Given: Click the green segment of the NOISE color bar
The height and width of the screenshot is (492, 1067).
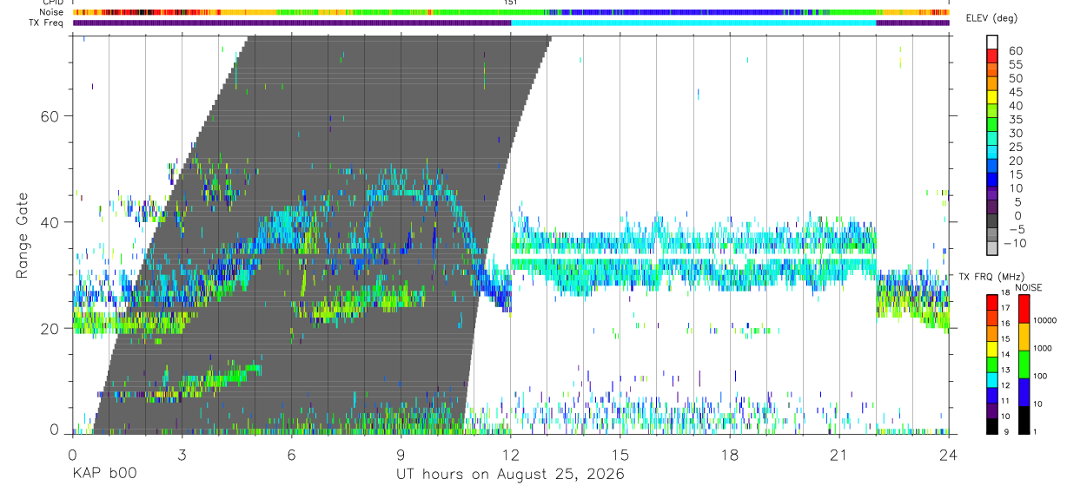Looking at the screenshot, I should 1024,364.
